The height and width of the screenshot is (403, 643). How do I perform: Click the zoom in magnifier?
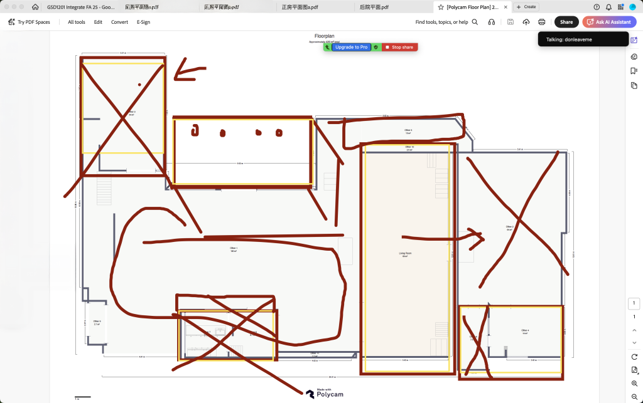pyautogui.click(x=634, y=383)
